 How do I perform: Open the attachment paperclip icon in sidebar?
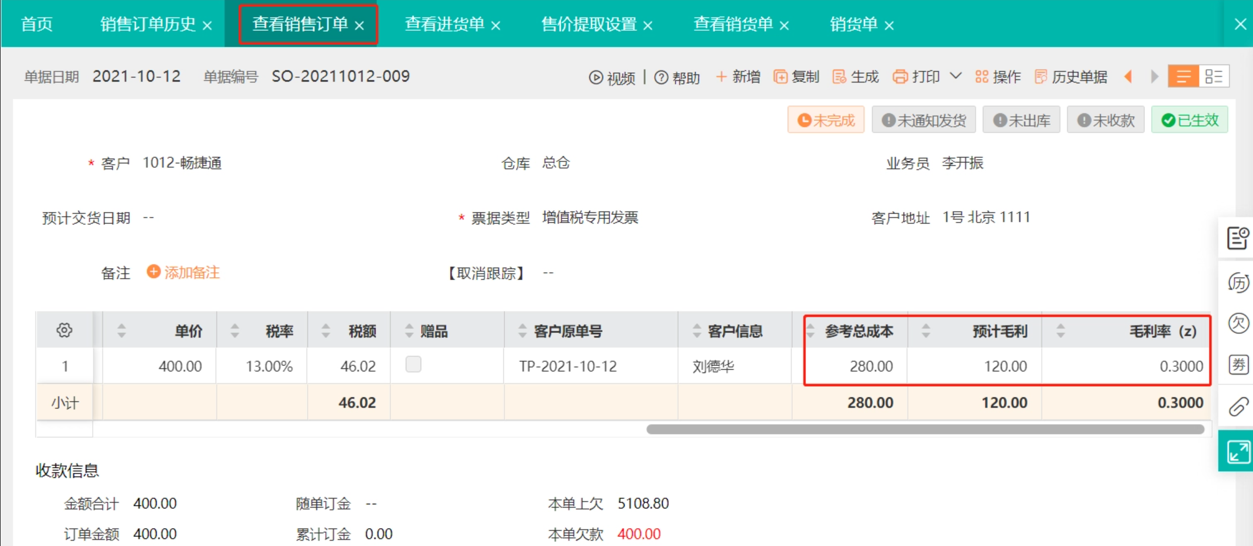click(1238, 407)
